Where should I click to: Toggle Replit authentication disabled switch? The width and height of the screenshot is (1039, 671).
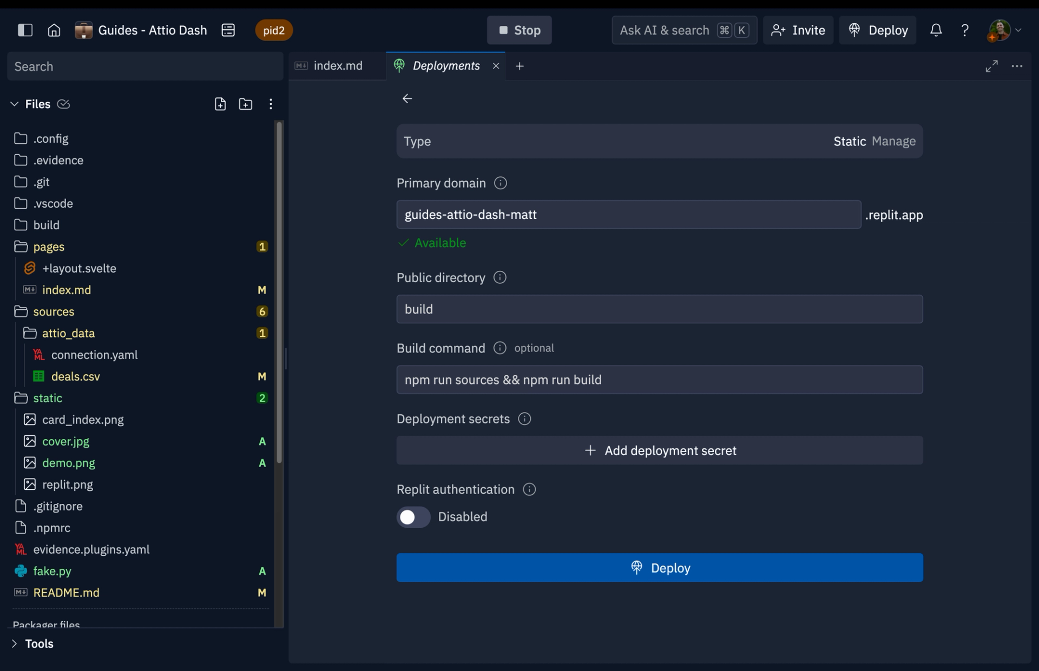[413, 516]
